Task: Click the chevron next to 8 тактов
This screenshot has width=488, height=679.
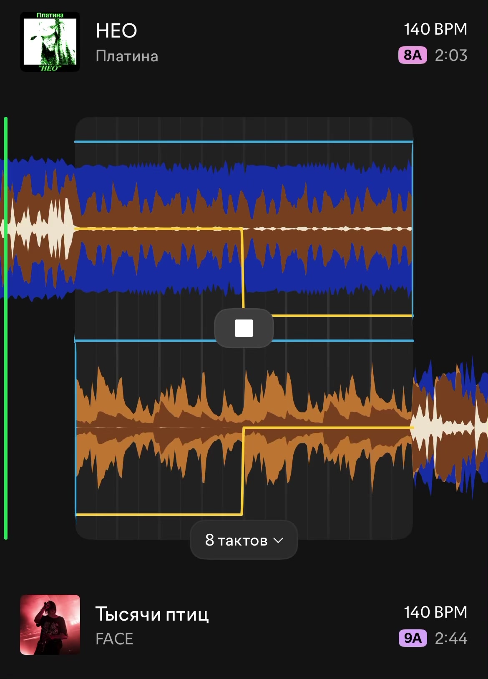Action: click(x=278, y=541)
